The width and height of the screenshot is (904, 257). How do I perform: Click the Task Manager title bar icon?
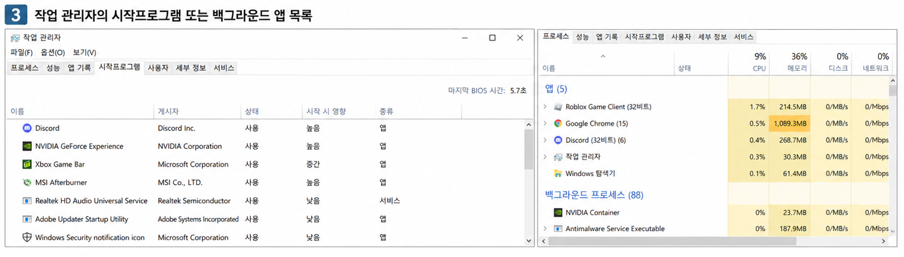coord(15,38)
